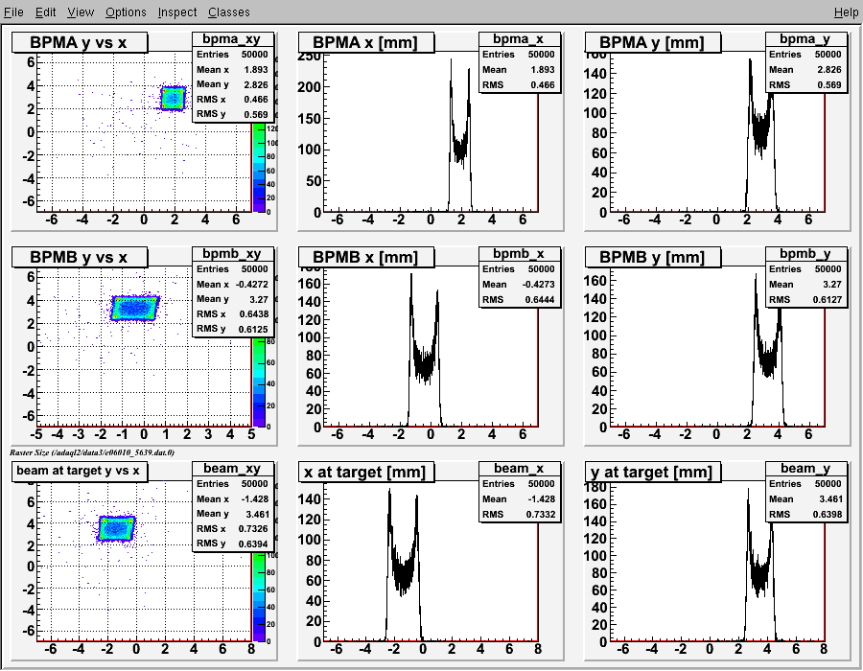Click the bpma_x statistics box header
This screenshot has height=671, width=863.
(519, 38)
